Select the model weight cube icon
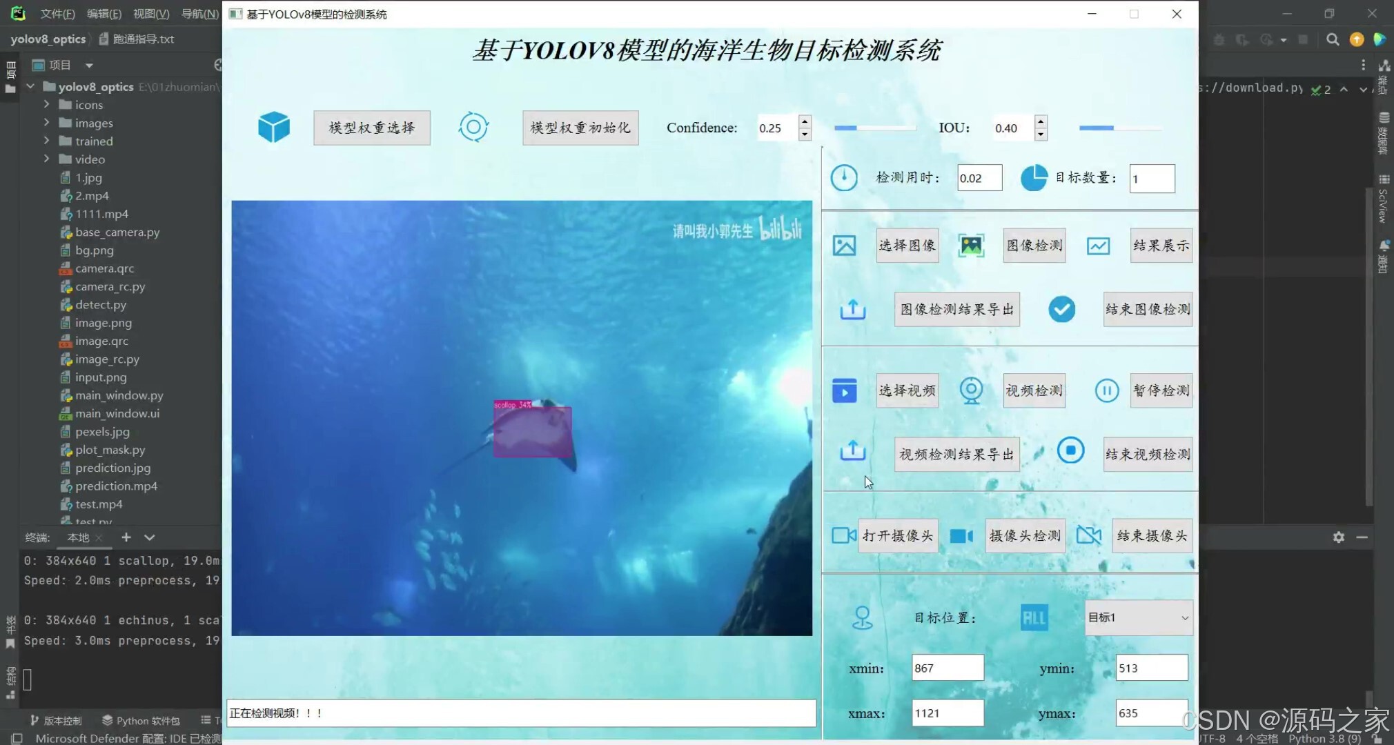This screenshot has height=745, width=1394. click(x=274, y=127)
